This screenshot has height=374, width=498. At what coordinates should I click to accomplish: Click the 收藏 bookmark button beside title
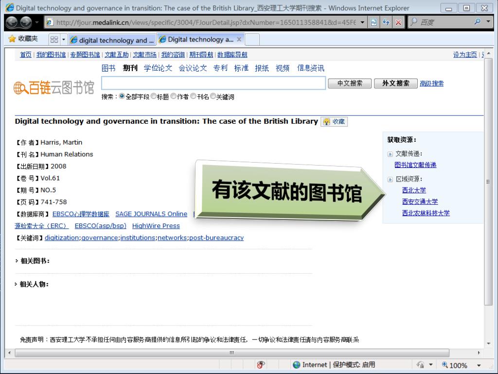[334, 121]
